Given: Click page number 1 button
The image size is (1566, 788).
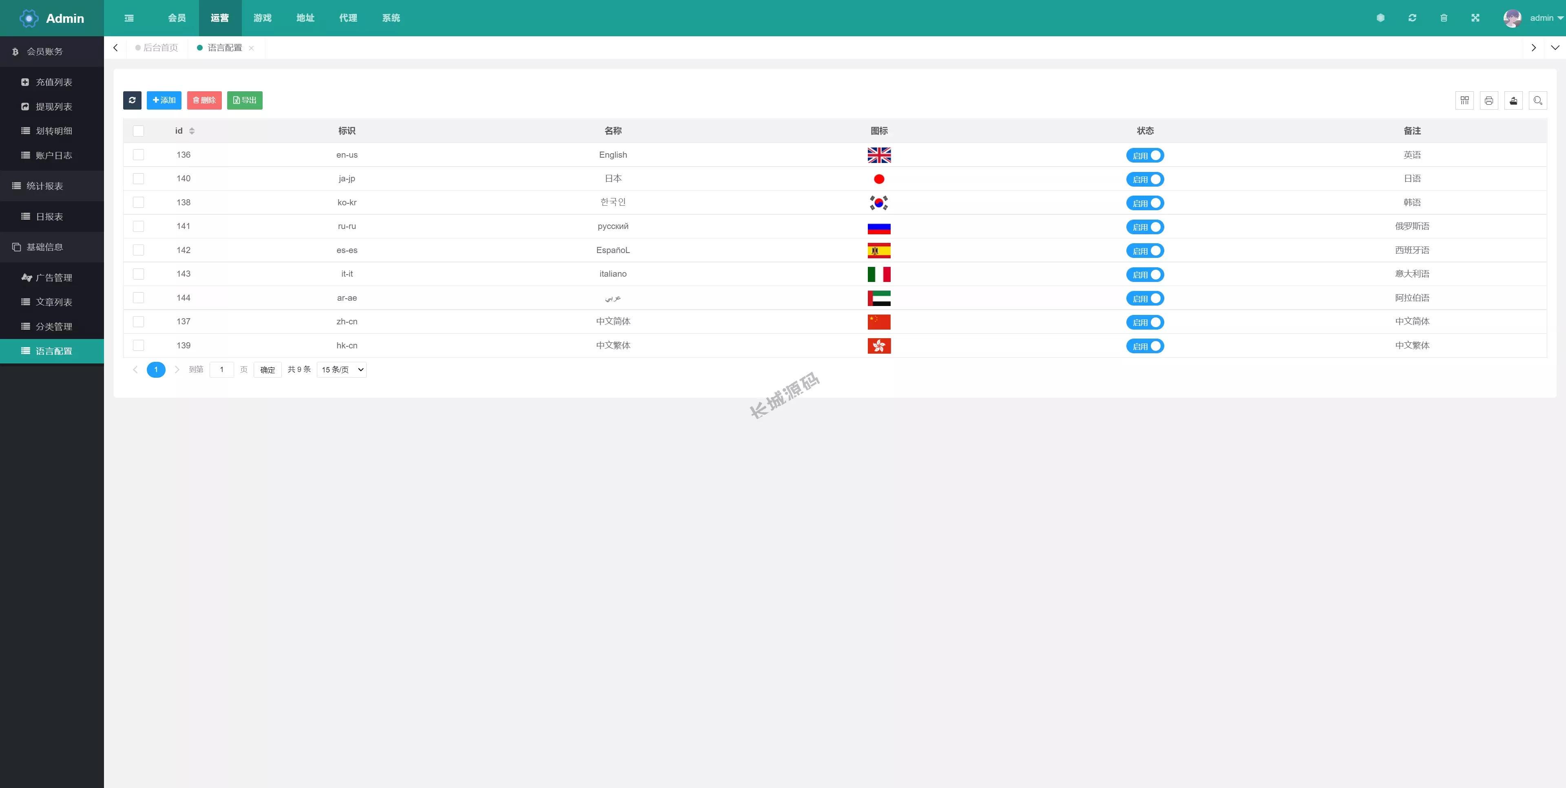Looking at the screenshot, I should point(156,370).
